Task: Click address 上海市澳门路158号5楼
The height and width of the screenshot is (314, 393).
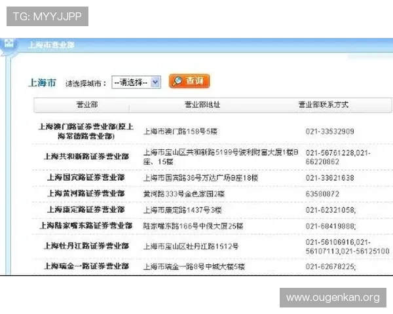Action: [x=180, y=131]
